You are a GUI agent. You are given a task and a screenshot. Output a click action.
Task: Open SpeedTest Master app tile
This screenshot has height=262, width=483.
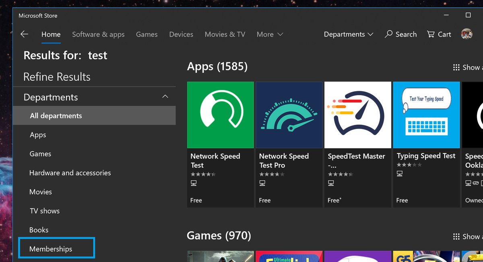pos(358,144)
